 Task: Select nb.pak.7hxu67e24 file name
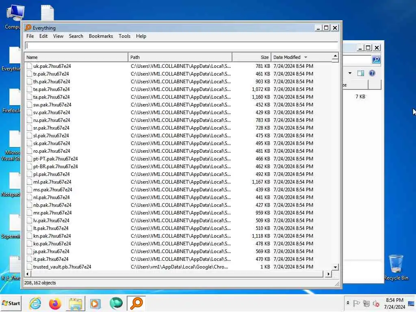(x=52, y=205)
